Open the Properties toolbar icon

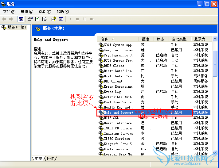point(30,19)
